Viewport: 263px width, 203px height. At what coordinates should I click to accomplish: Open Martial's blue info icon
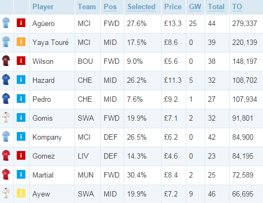pyautogui.click(x=21, y=174)
